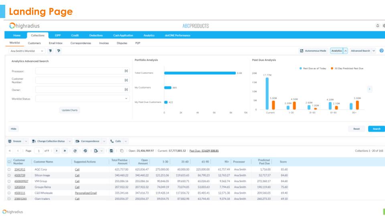Click the first filter icon beside worklist selector
The image size is (385, 216).
coord(51,51)
